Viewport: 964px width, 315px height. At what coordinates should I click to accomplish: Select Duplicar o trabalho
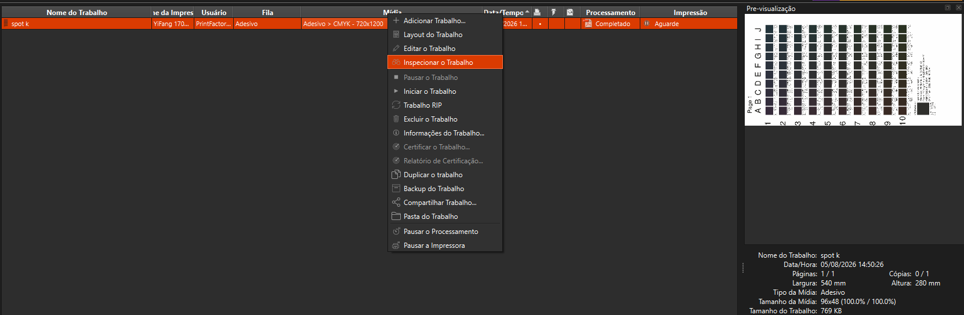click(445, 175)
